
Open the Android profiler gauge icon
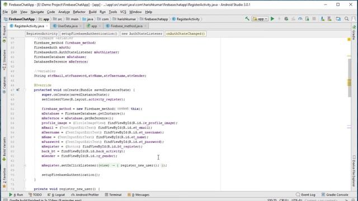pyautogui.click(x=300, y=19)
